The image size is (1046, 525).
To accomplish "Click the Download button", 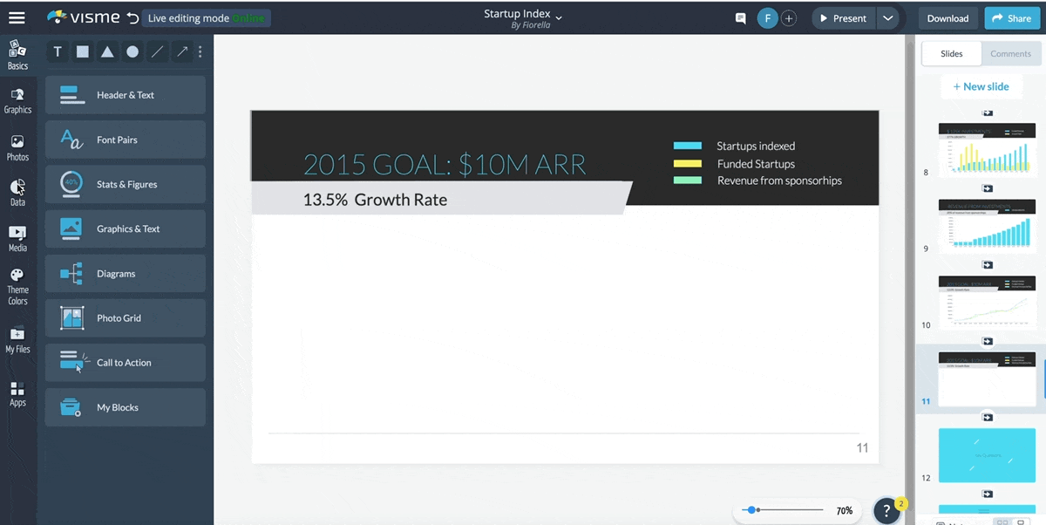I will [x=948, y=18].
